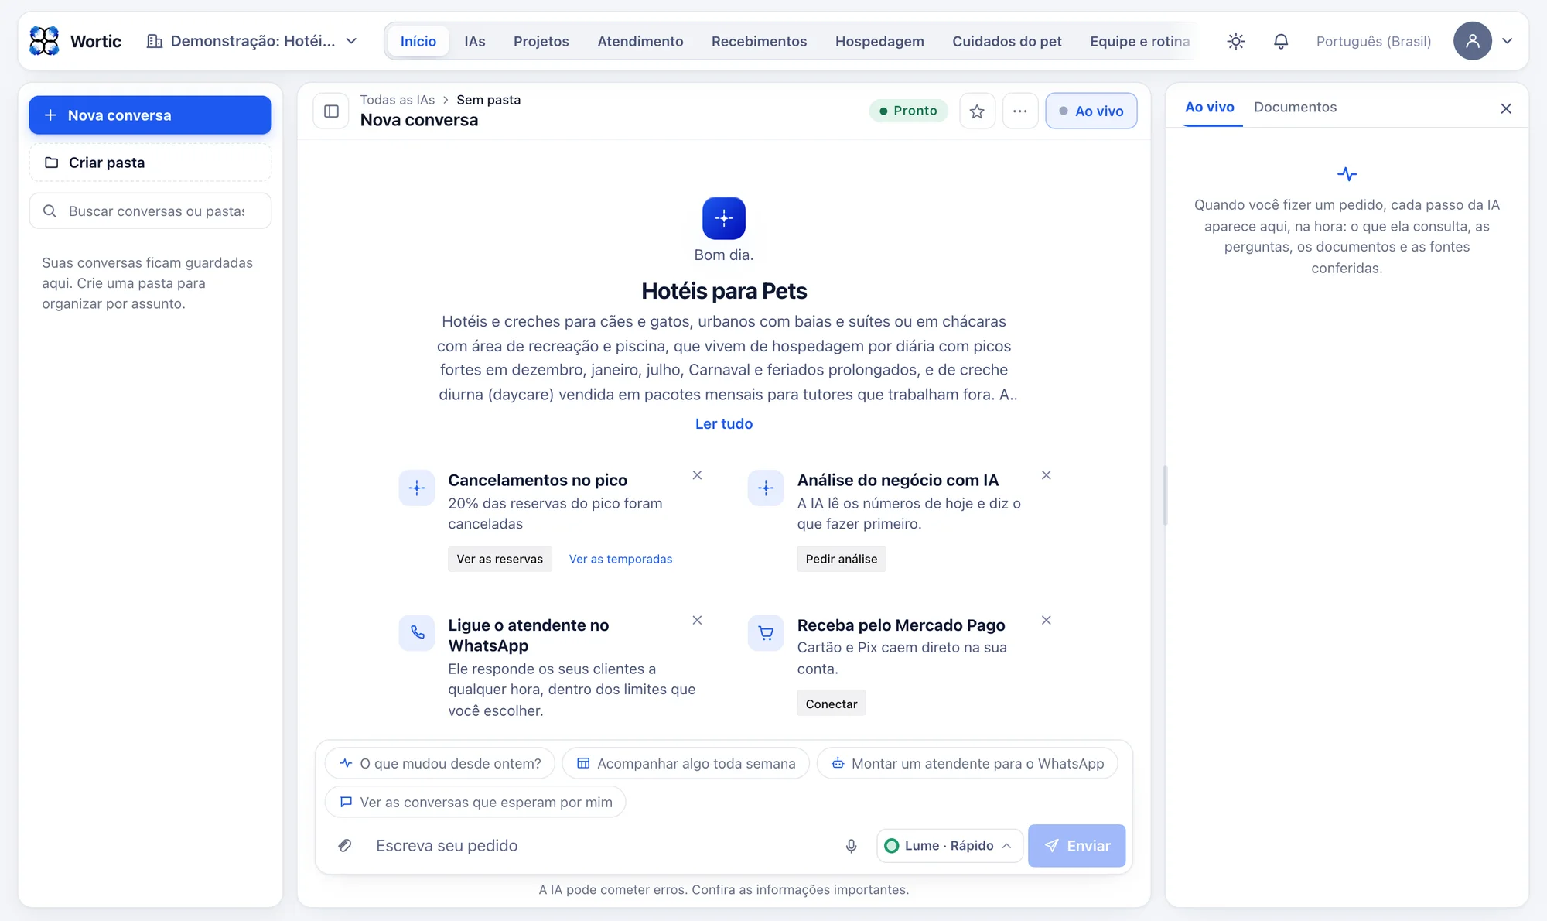Screen dimensions: 1547x921
Task: Open the more options ellipsis menu
Action: click(x=1020, y=111)
